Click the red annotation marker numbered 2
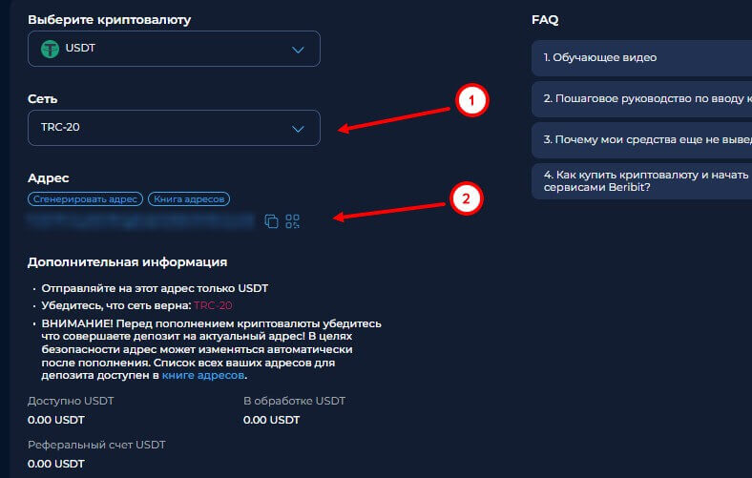The image size is (752, 478). (466, 198)
